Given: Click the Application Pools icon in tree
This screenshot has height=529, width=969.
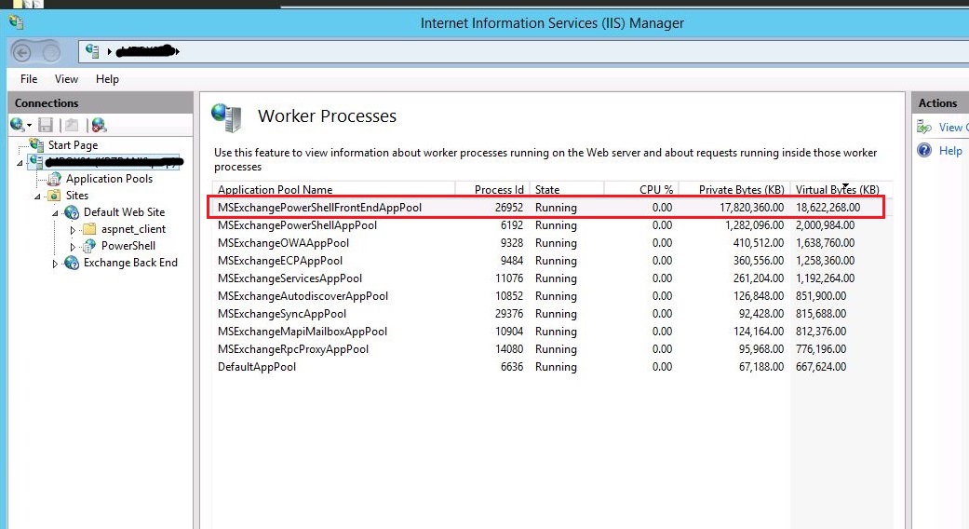Looking at the screenshot, I should pos(54,179).
